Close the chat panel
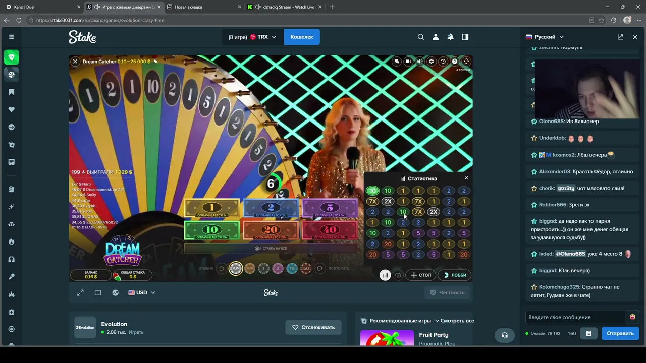The width and height of the screenshot is (646, 363). click(x=635, y=37)
